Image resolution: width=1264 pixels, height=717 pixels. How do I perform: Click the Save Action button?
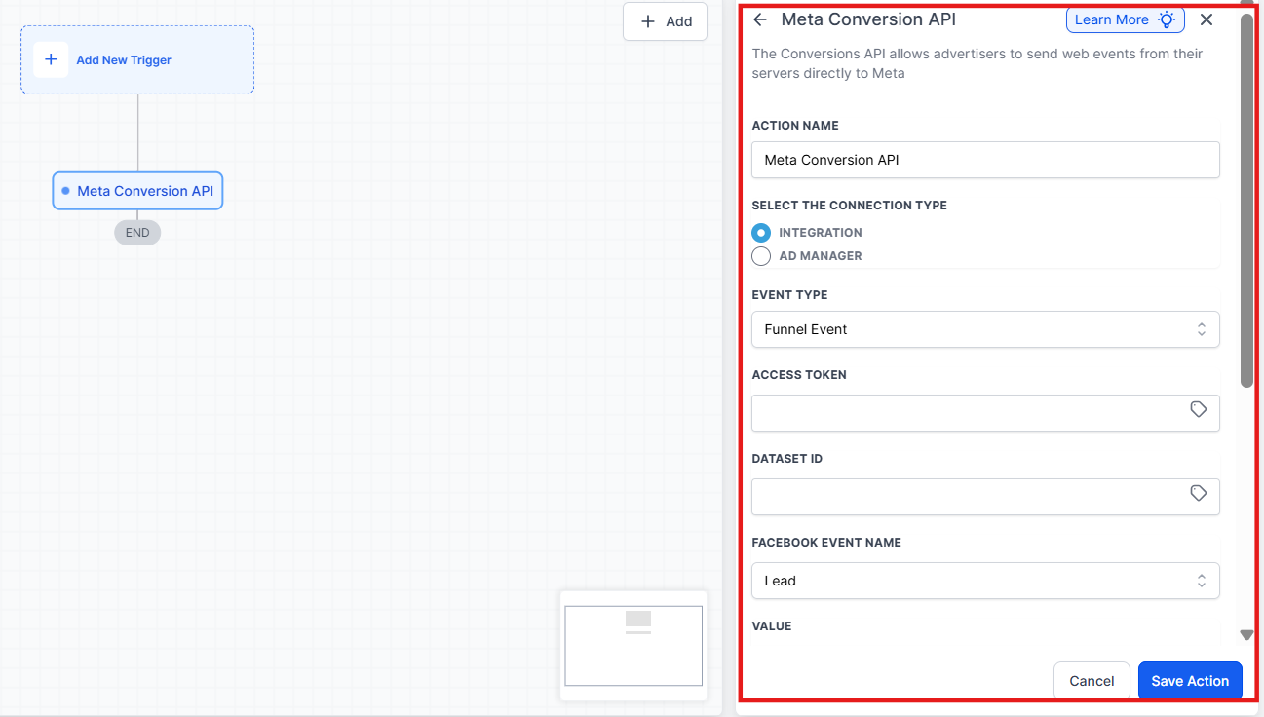1190,681
